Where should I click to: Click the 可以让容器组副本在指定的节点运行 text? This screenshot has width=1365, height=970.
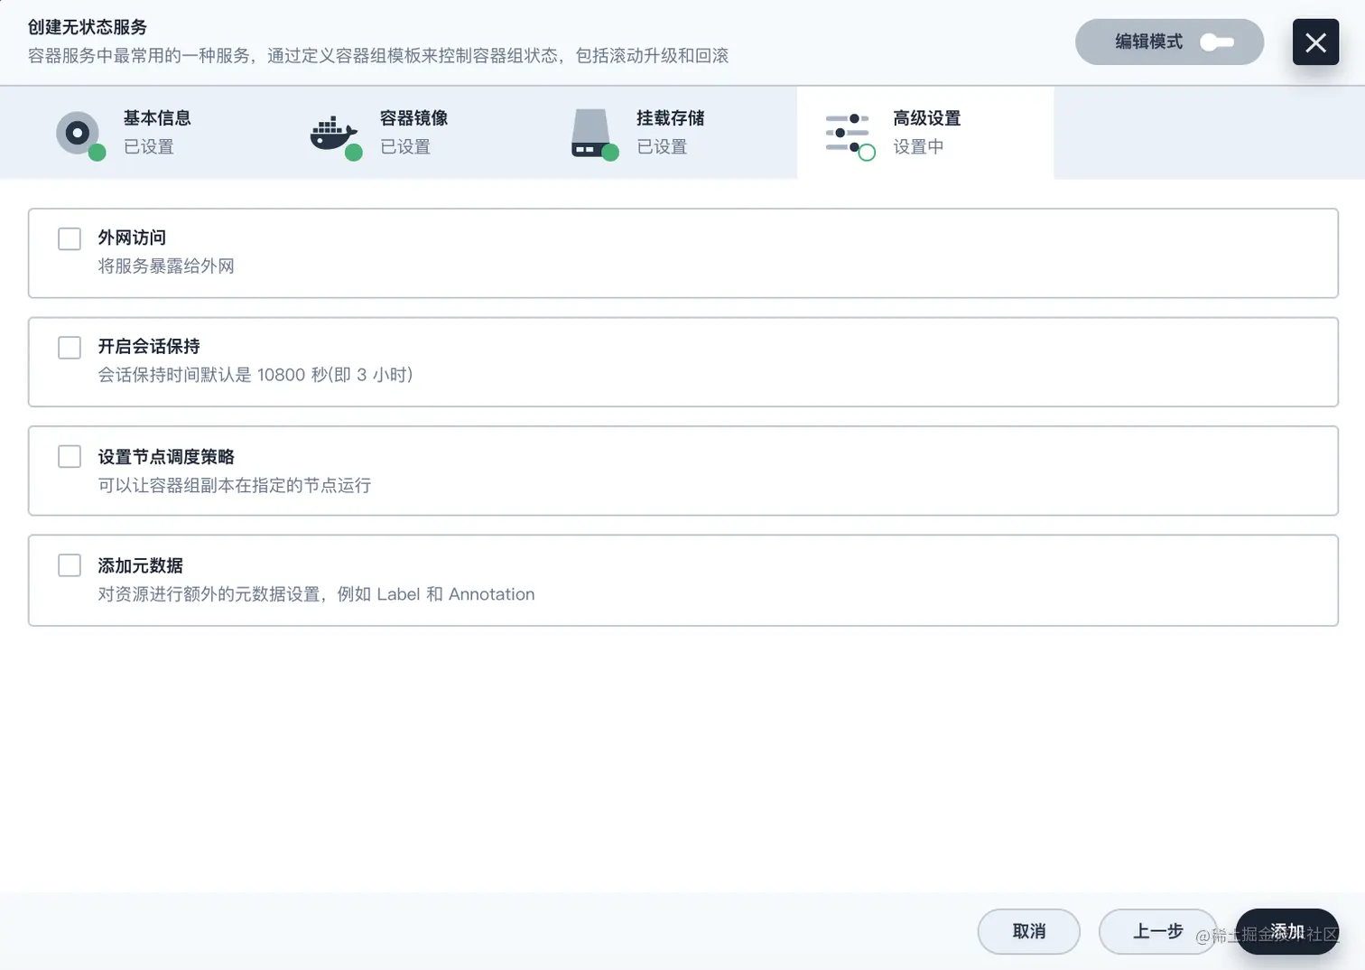pyautogui.click(x=235, y=485)
